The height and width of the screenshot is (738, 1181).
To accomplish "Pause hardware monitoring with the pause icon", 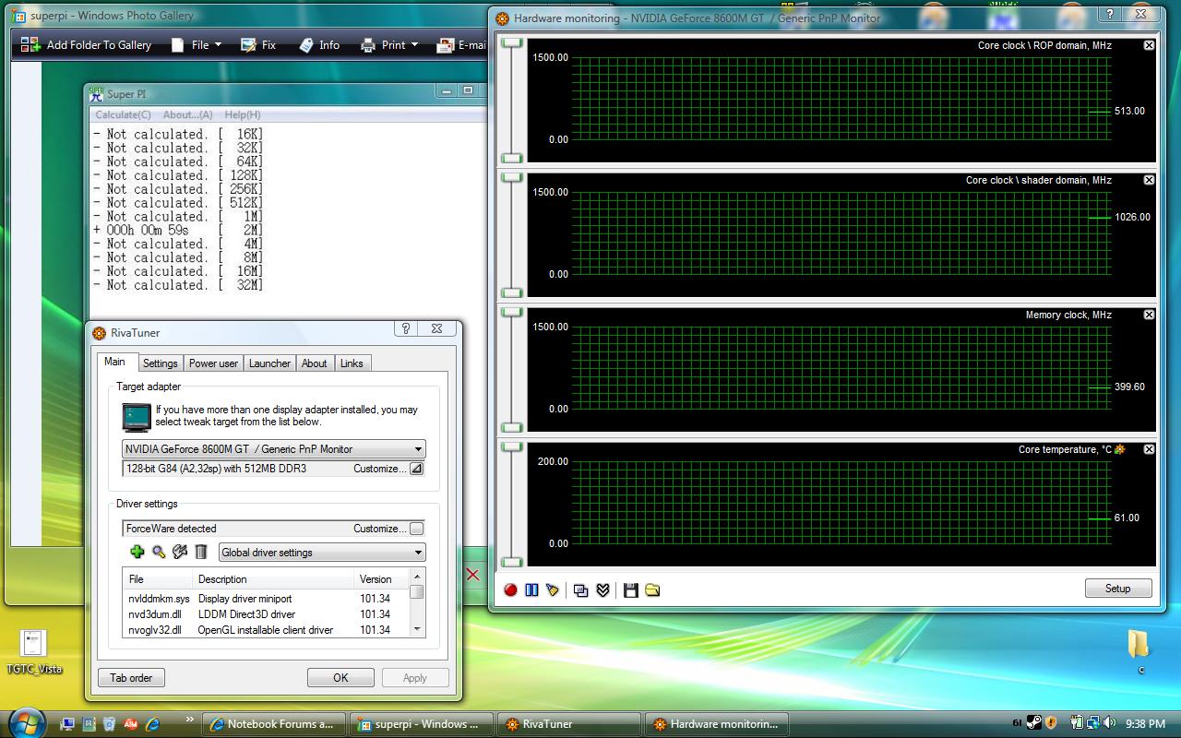I will tap(531, 590).
